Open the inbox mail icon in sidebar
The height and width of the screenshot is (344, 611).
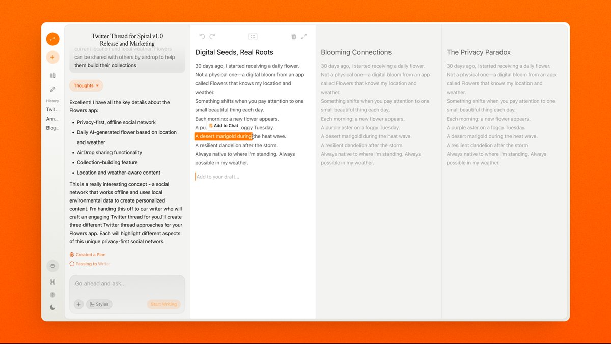click(52, 266)
